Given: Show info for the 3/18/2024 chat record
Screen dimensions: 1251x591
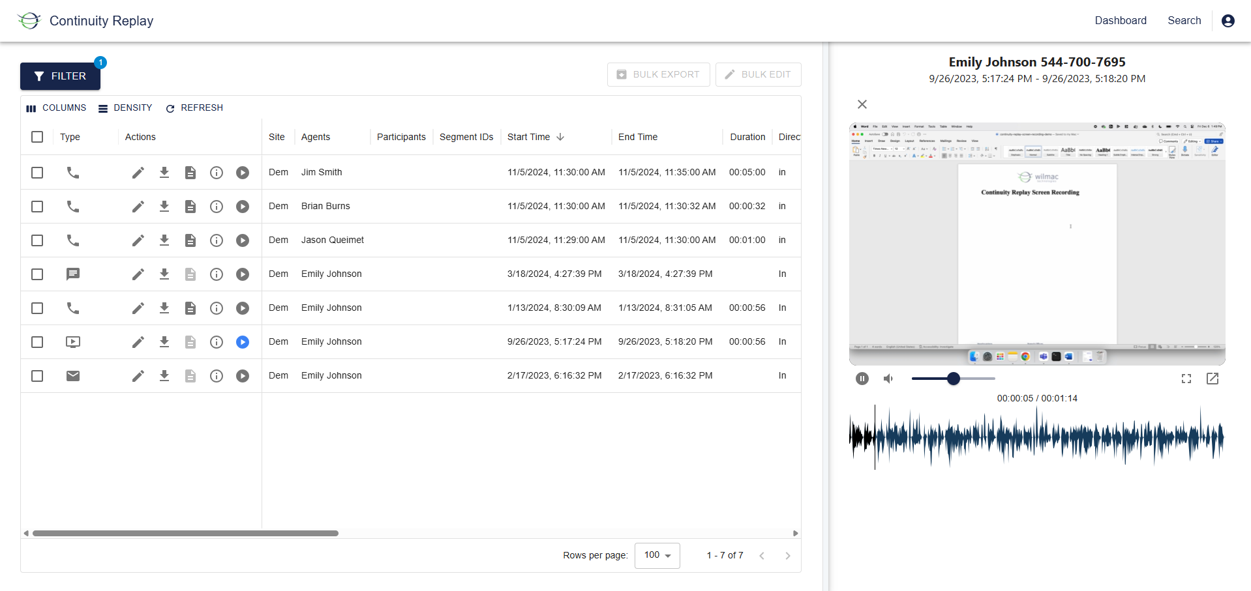Looking at the screenshot, I should [x=217, y=274].
